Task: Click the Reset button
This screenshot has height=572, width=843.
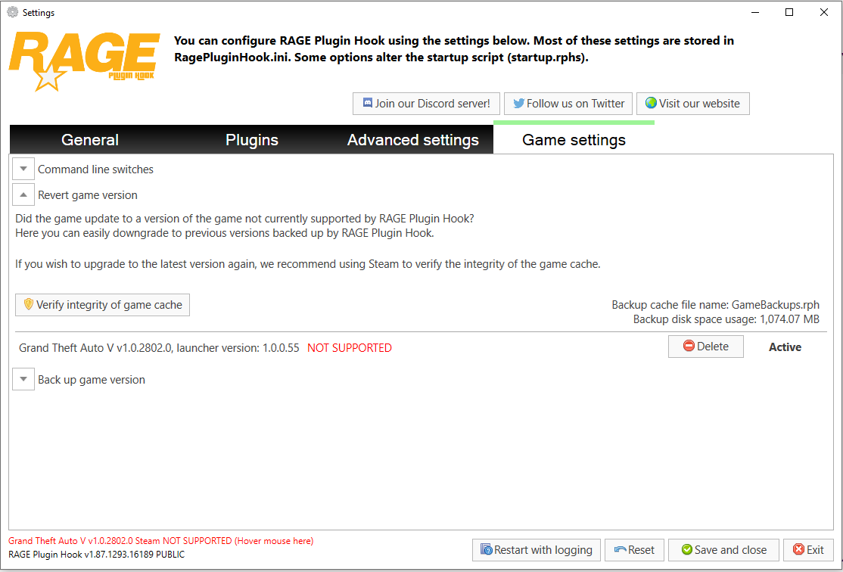Action: [x=634, y=550]
